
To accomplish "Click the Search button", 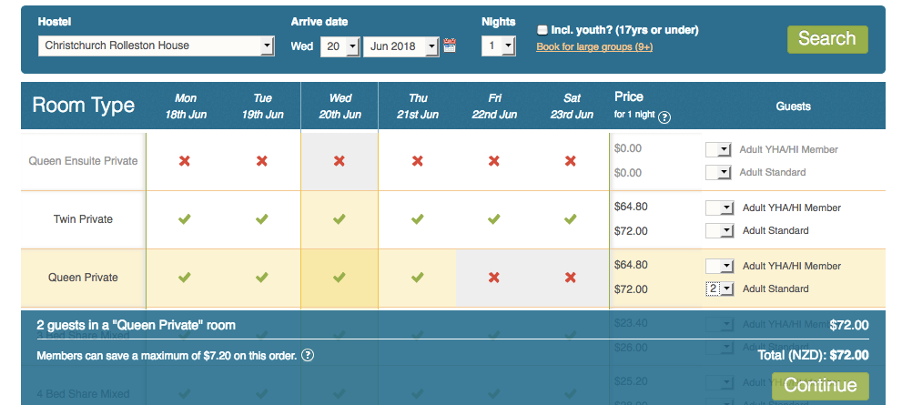I will (827, 39).
